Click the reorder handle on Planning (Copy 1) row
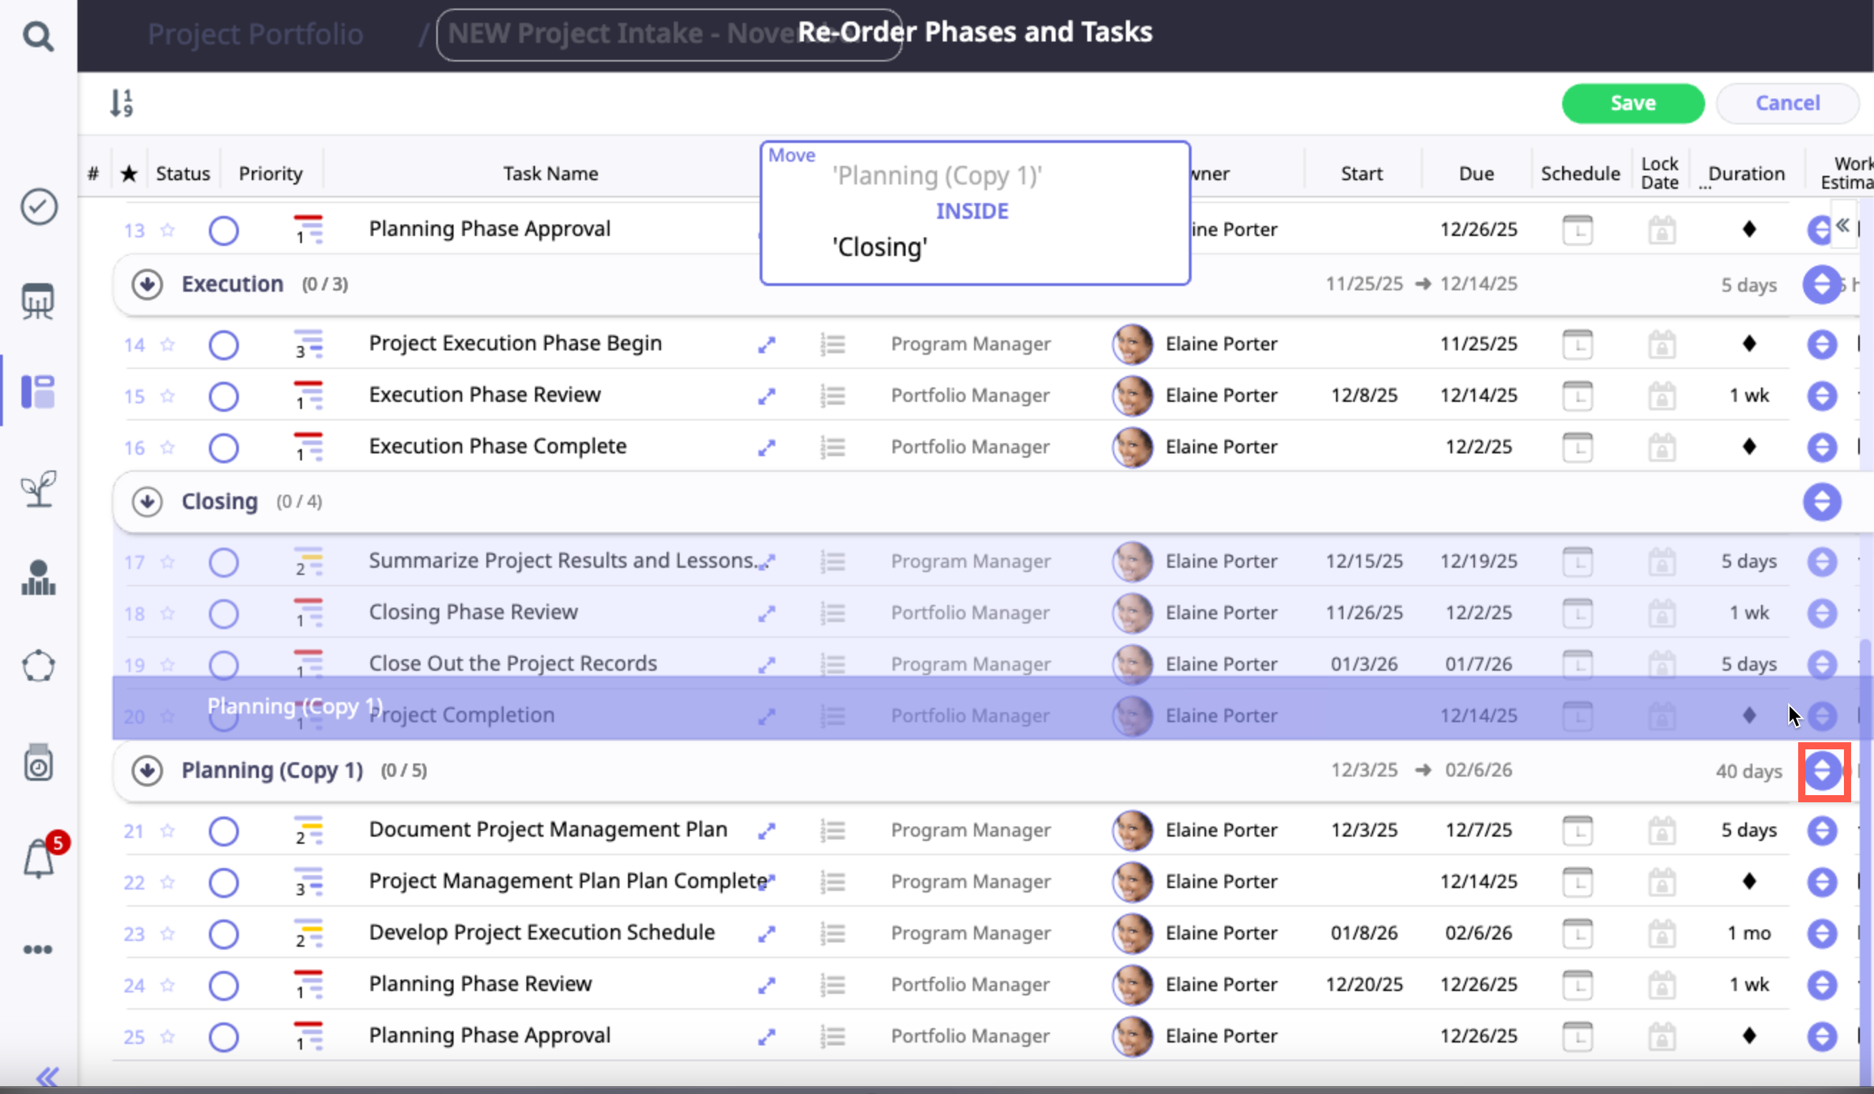Viewport: 1874px width, 1094px height. [1823, 771]
